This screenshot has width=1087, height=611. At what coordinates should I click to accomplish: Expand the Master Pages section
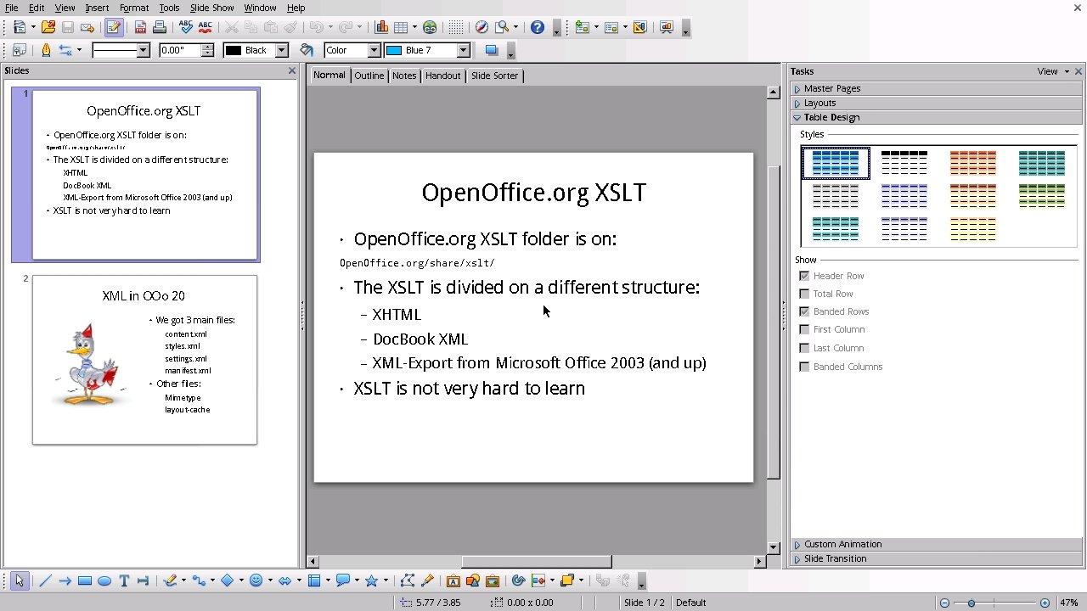937,88
